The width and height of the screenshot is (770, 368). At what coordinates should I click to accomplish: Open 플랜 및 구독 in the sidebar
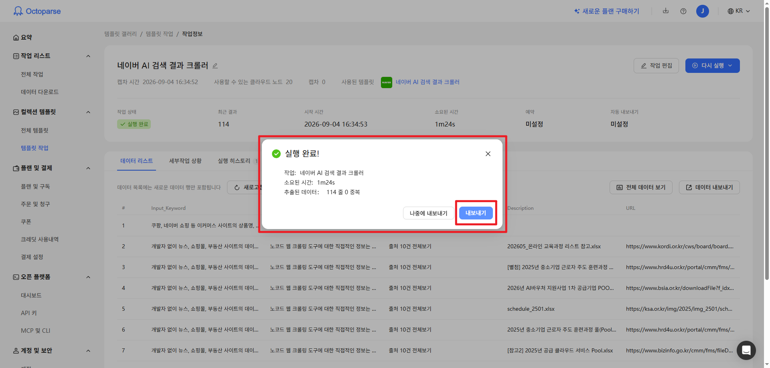point(35,187)
